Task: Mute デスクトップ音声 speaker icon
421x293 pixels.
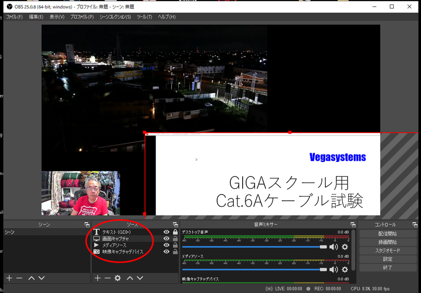Action: [333, 247]
